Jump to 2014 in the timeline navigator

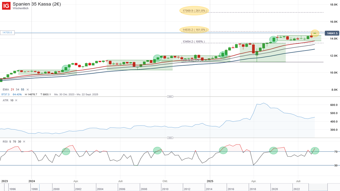(209, 189)
